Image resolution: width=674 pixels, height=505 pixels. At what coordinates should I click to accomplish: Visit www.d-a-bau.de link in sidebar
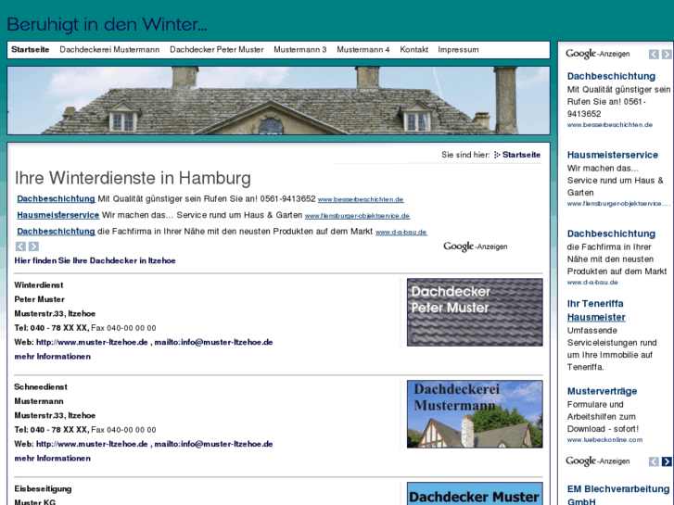pos(592,283)
